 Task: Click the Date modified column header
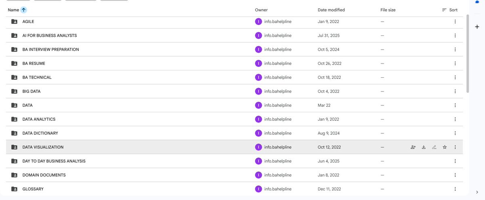pos(331,10)
